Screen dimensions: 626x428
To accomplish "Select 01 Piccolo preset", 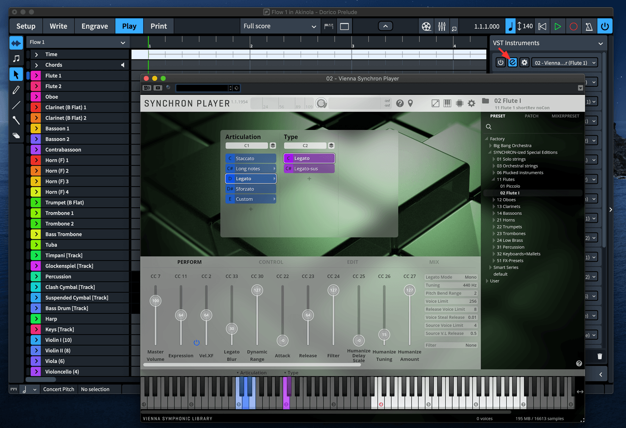I will [510, 186].
